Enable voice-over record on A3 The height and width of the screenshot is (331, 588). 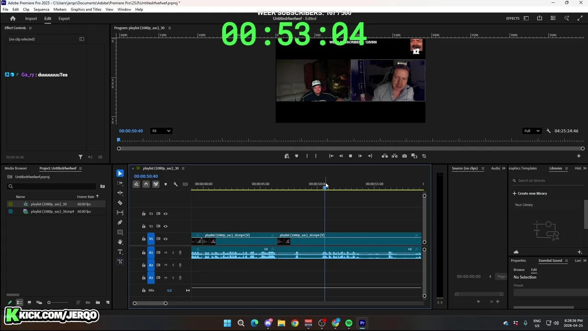coord(180,278)
